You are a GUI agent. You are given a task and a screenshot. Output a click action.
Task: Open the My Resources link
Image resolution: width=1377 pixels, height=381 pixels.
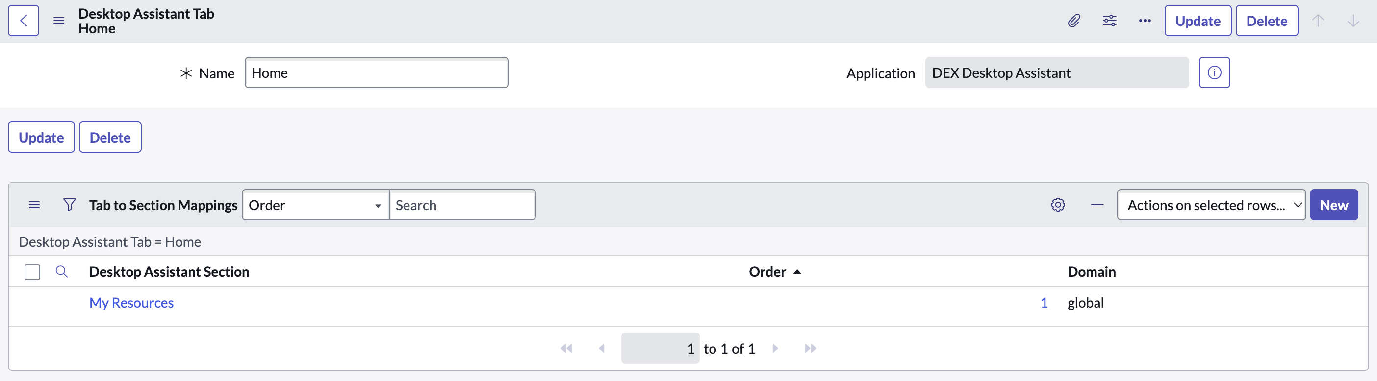131,303
